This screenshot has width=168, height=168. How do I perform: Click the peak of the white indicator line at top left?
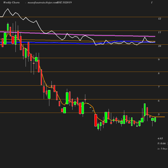click(8, 9)
